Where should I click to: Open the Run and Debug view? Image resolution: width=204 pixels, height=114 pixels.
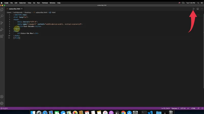pos(2,29)
